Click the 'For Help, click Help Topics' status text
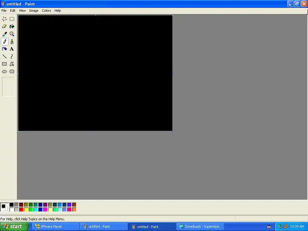Screen dimensions: 308x231 click(32, 219)
